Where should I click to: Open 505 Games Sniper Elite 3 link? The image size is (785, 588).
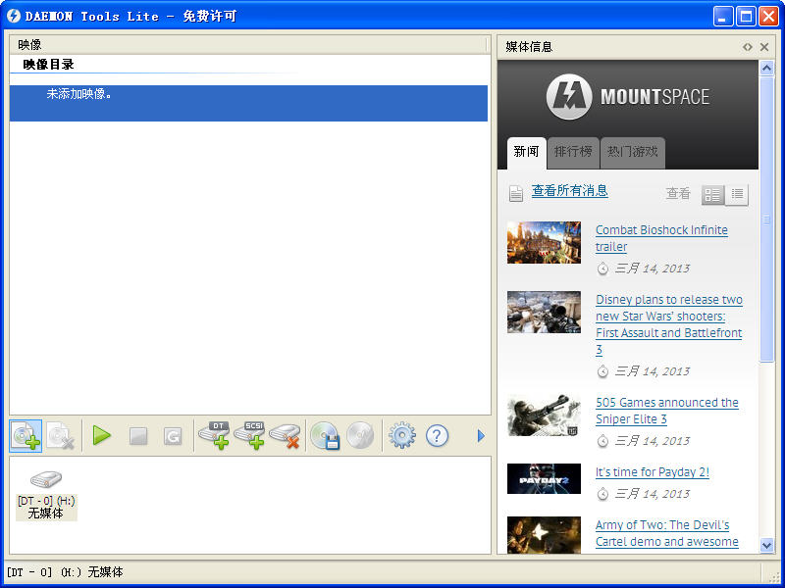[667, 411]
